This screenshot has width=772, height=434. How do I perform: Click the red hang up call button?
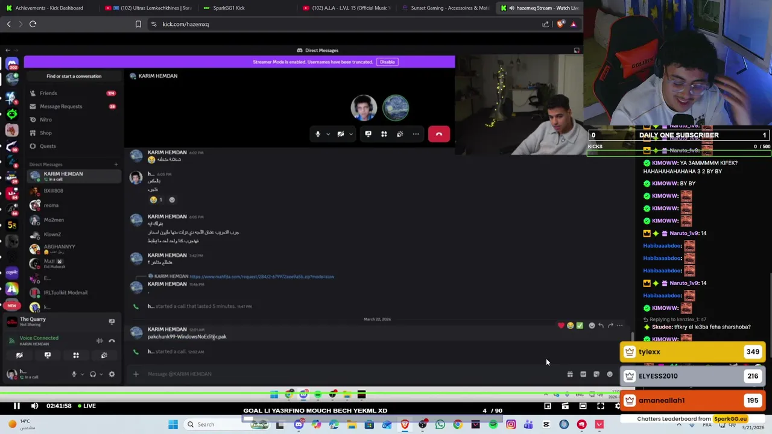tap(439, 134)
